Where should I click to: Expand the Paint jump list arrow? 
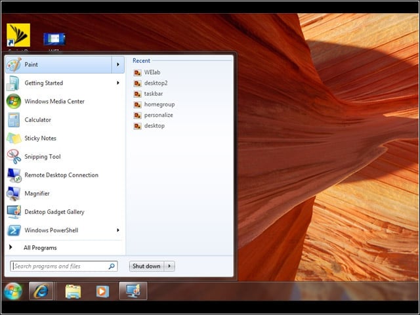(118, 64)
